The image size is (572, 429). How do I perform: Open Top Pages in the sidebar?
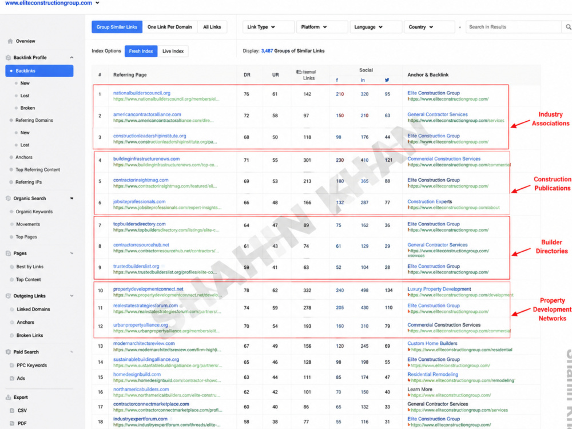[26, 237]
